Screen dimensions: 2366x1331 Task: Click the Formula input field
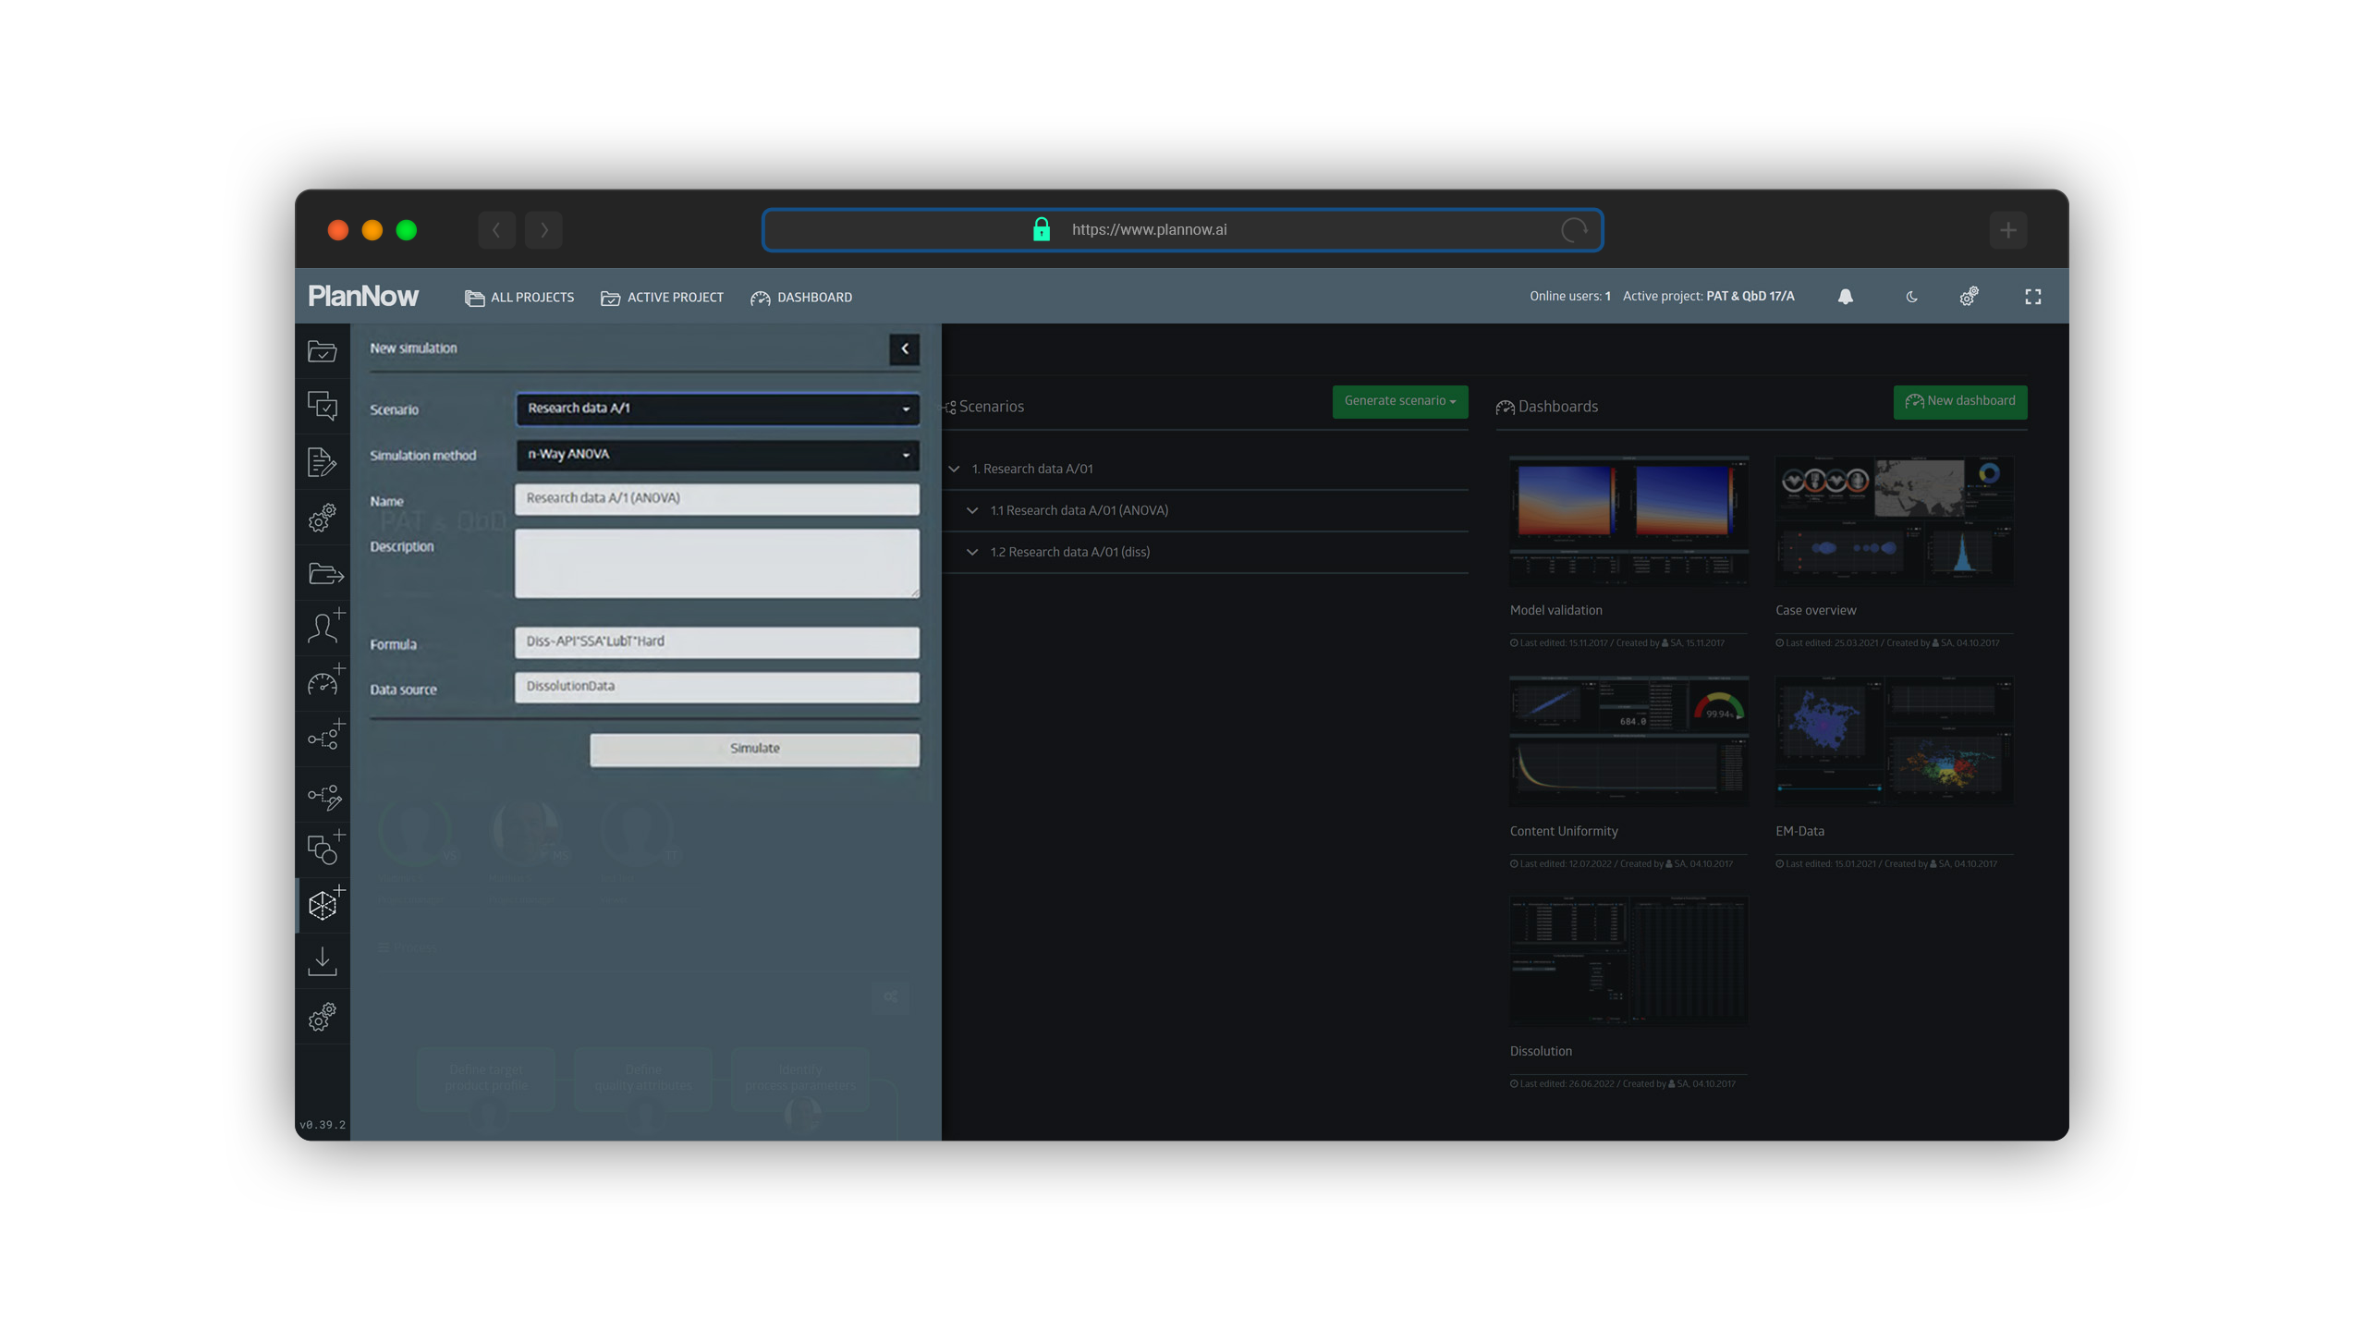pos(717,641)
